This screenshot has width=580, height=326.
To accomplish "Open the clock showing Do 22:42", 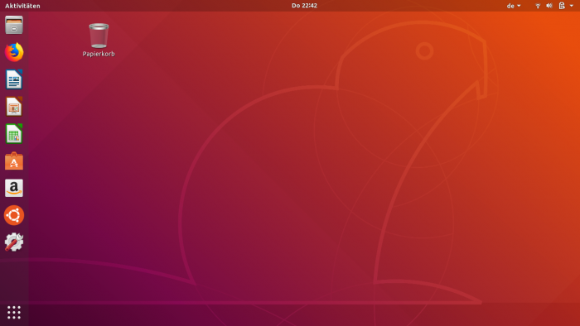I will (304, 6).
